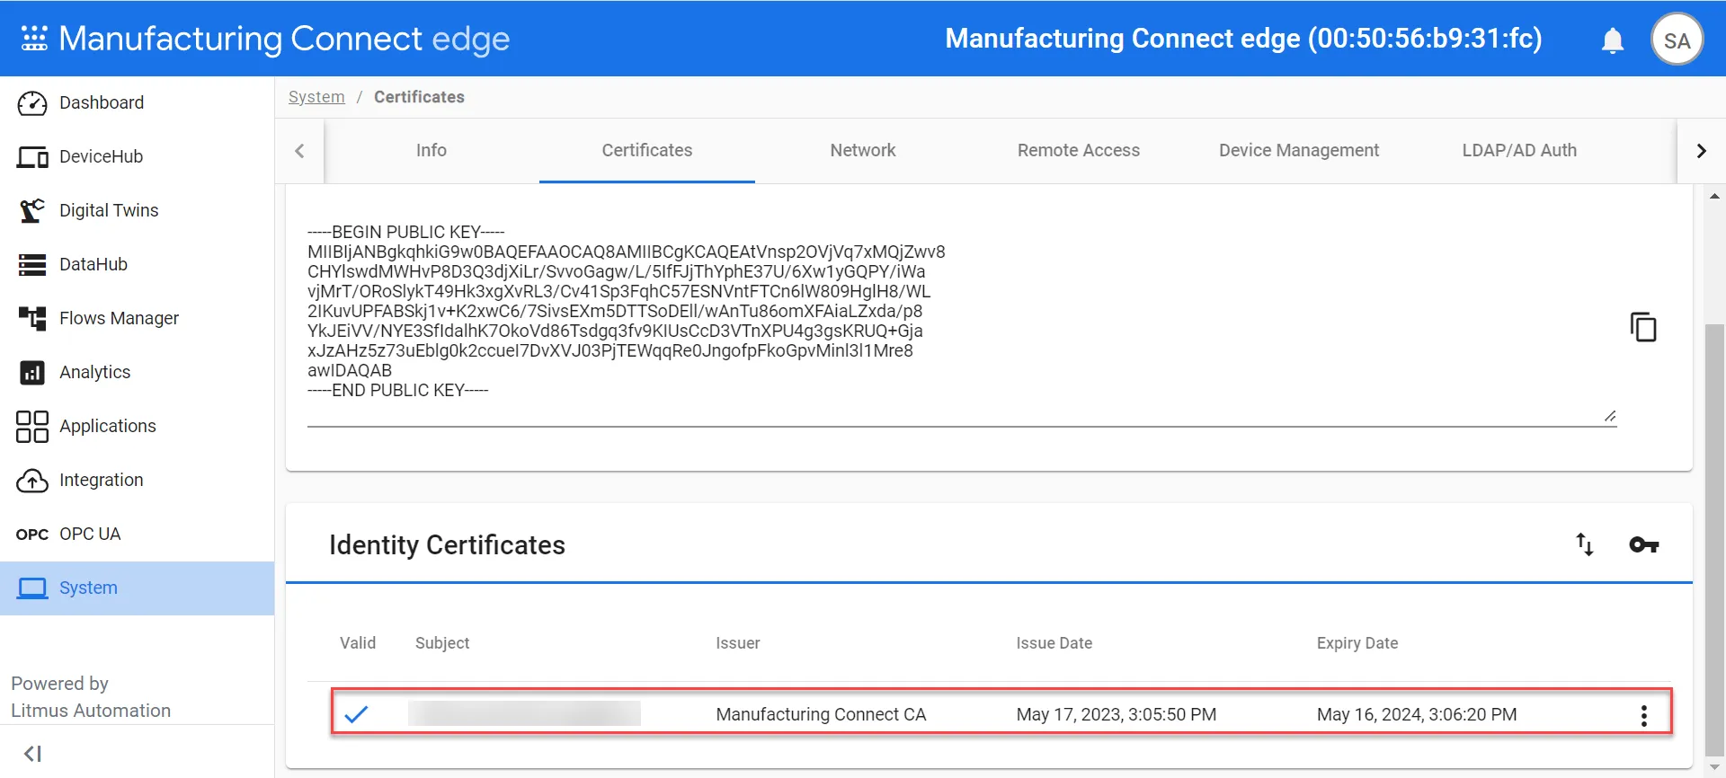Click the scrollbar up arrow

point(1714,196)
